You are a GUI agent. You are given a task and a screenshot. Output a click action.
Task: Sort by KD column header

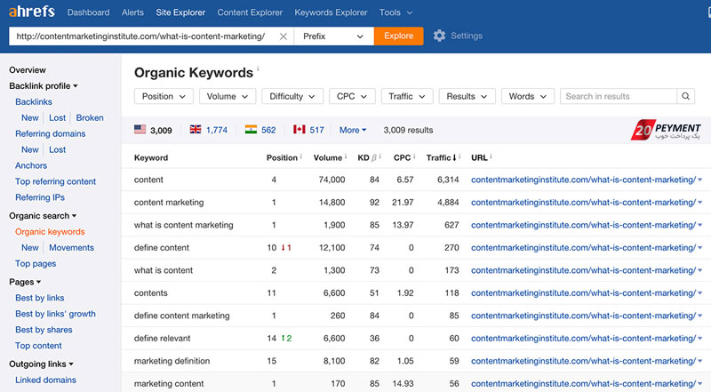(363, 157)
